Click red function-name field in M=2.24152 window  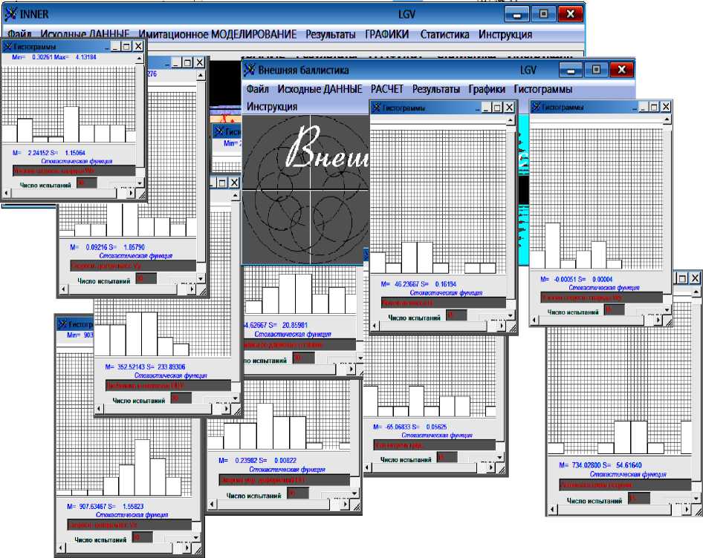[74, 171]
